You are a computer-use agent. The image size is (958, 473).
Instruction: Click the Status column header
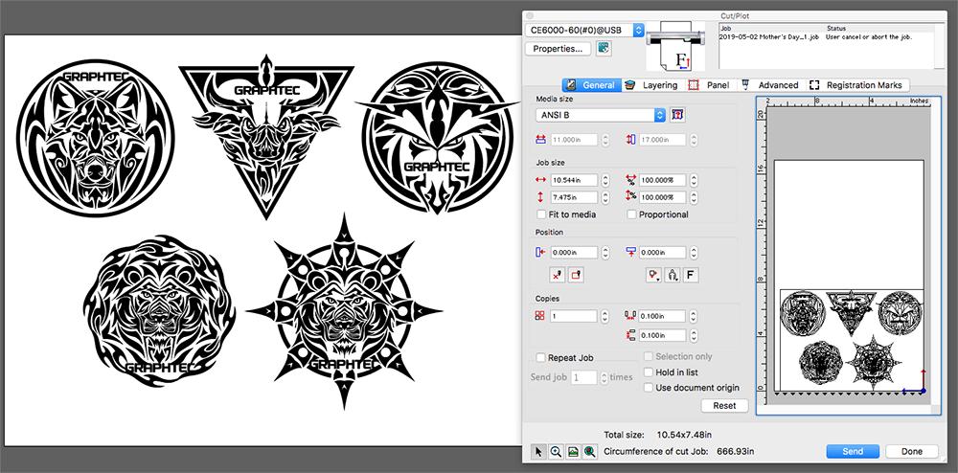835,28
